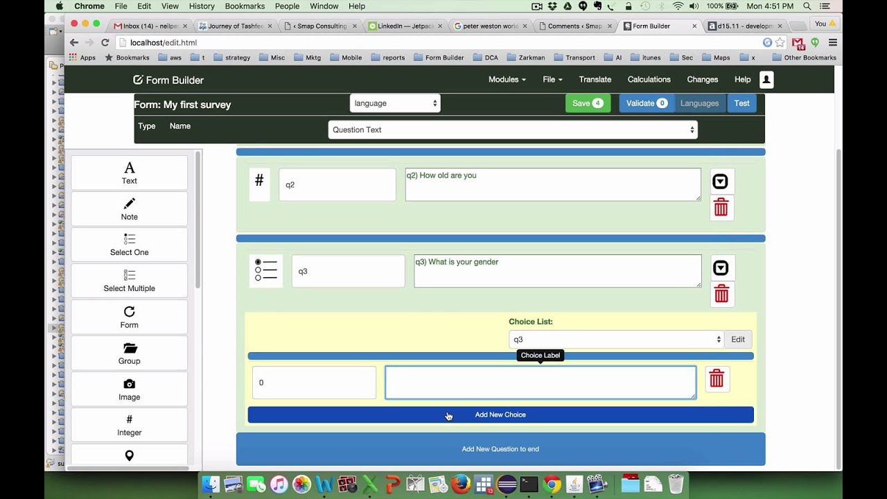Focus the q2 name field
Image resolution: width=887 pixels, height=499 pixels.
337,185
